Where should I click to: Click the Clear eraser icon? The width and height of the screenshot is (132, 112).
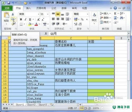[115, 22]
